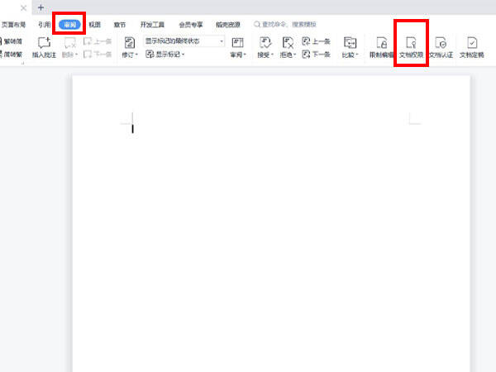Open the 开发工具 developer tools tab
496x372 pixels.
point(152,24)
